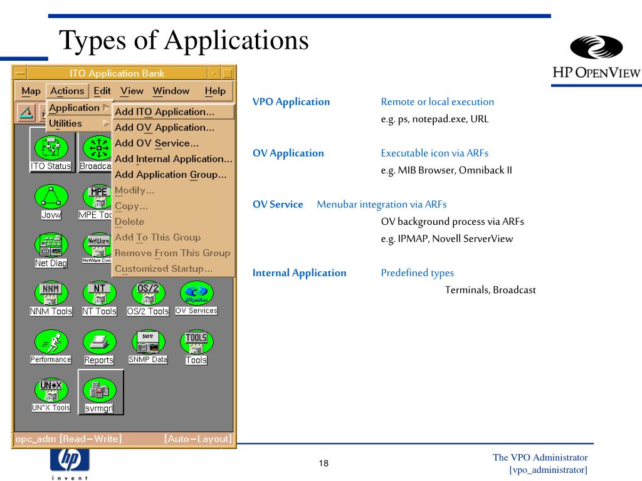The image size is (642, 481).
Task: Open the Performance running-man icon
Action: point(51,341)
